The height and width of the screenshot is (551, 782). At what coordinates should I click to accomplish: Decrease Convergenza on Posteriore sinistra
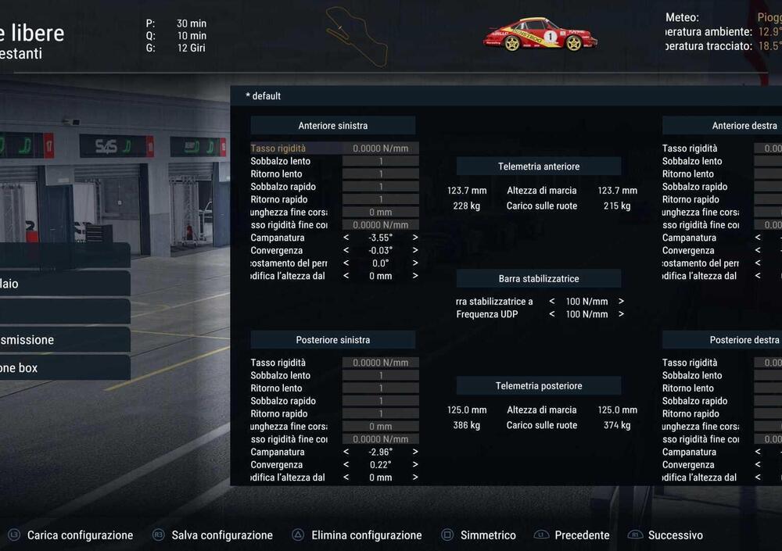click(346, 465)
